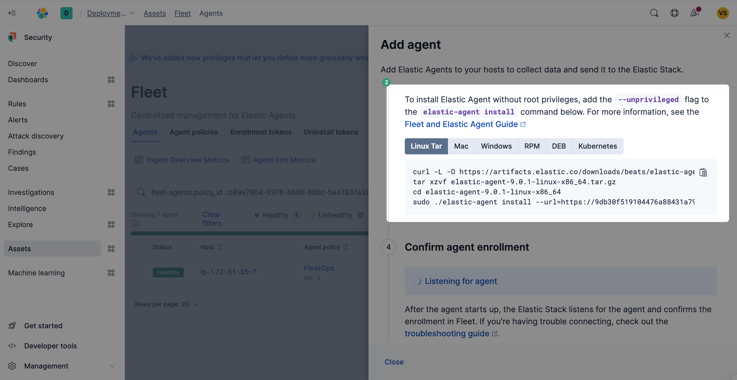The image size is (737, 380).
Task: Switch to Uninstall tokens tab
Action: coord(331,132)
